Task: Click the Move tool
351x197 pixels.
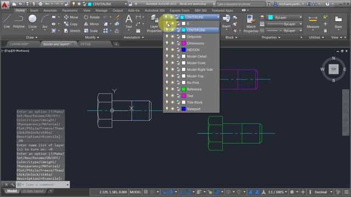Action: (71, 17)
